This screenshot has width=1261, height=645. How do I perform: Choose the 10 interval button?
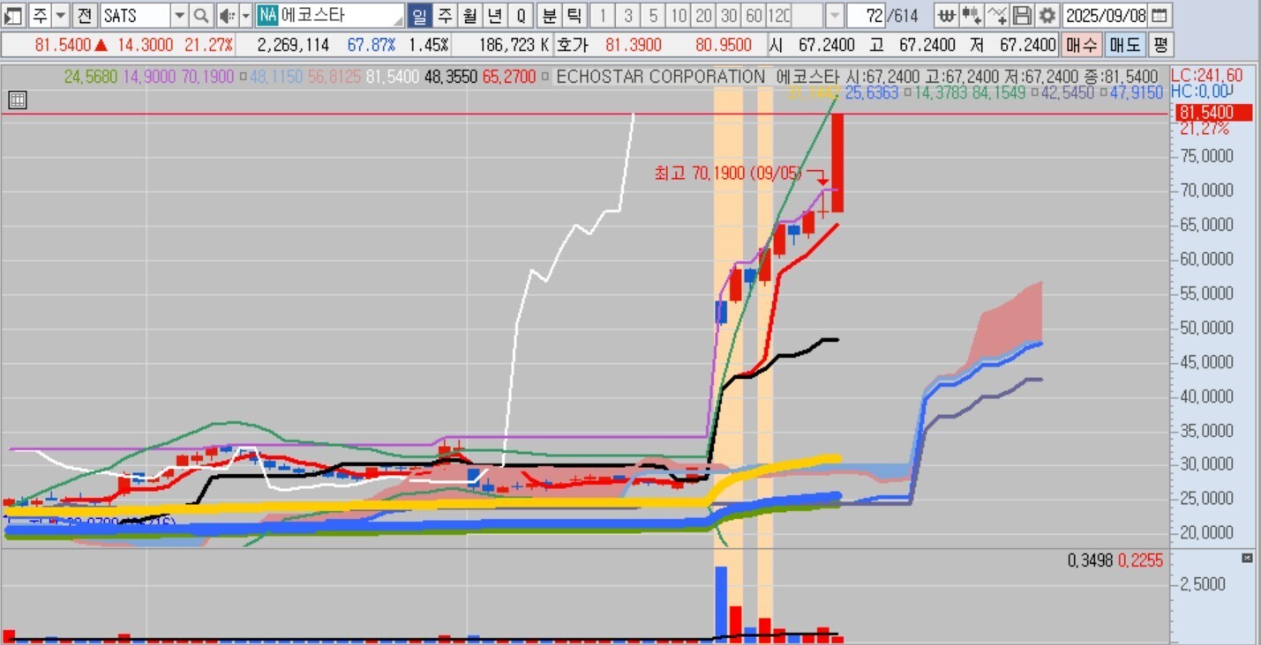(x=678, y=15)
